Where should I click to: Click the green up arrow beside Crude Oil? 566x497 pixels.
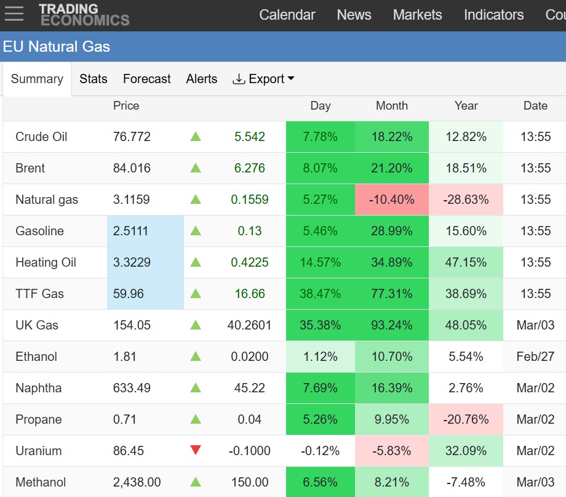coord(196,137)
